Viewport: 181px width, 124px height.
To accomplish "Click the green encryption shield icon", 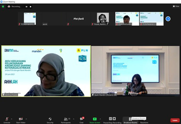I will 3,7.
